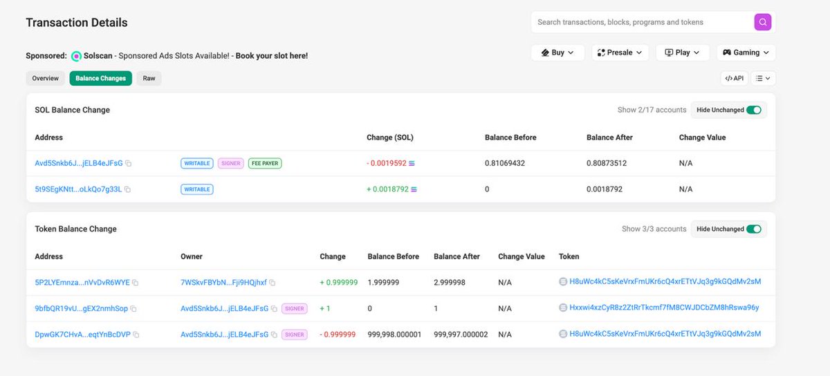
Task: Copy the 9bfbQR19vU...gEX2nmhSop token address
Action: click(x=133, y=309)
